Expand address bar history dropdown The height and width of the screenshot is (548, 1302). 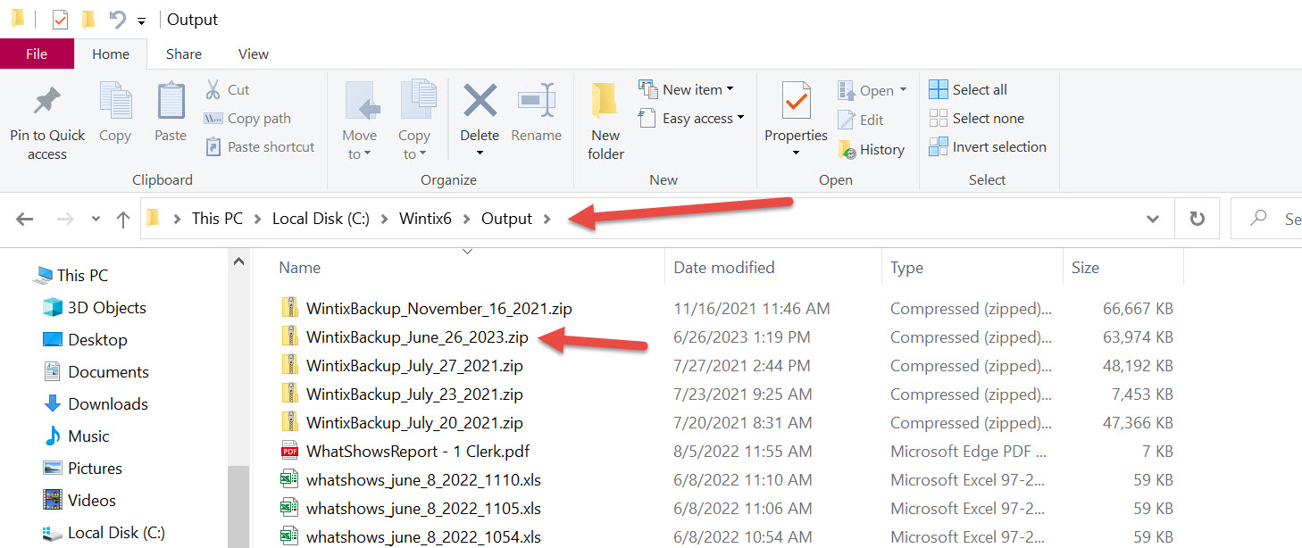click(x=1153, y=219)
